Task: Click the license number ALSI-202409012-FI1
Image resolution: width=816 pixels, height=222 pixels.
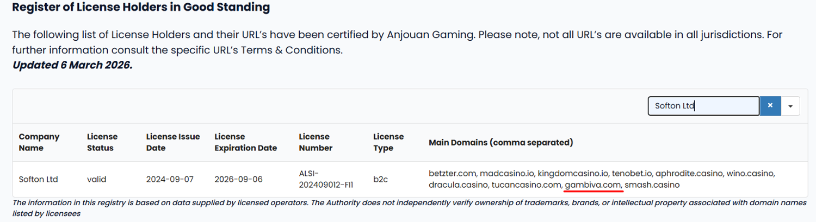Action: tap(326, 179)
